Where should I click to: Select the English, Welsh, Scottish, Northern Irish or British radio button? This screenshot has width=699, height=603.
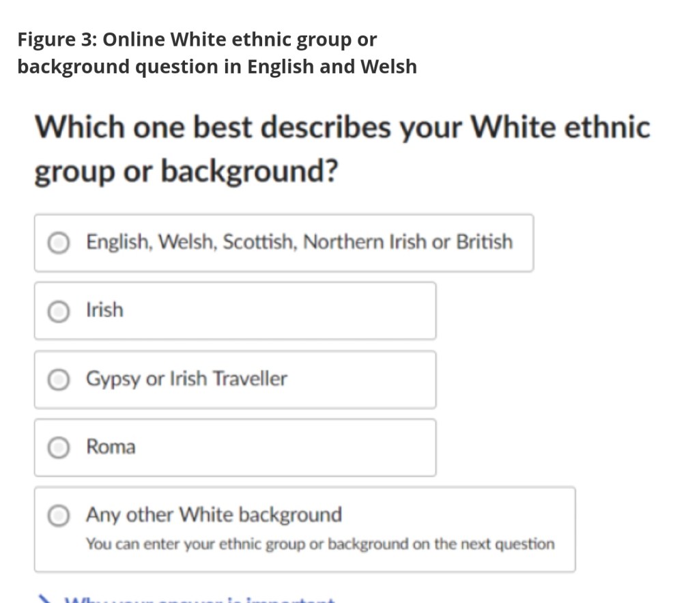(x=59, y=242)
